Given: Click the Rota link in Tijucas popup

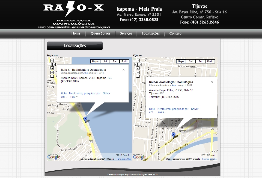Looking at the screenshot, I should pyautogui.click(x=152, y=109).
